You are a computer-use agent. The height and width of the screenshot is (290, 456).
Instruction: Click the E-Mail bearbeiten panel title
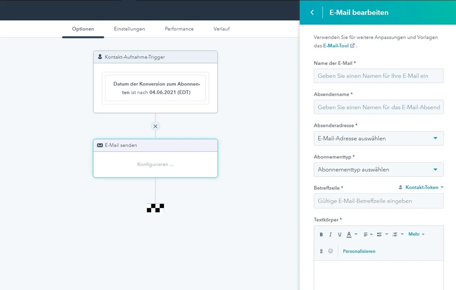pos(359,12)
